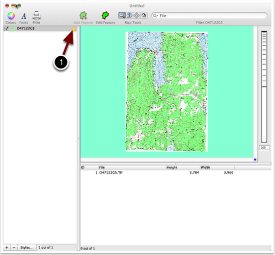
Task: Close the Untitled window with red button
Action: (x=7, y=6)
